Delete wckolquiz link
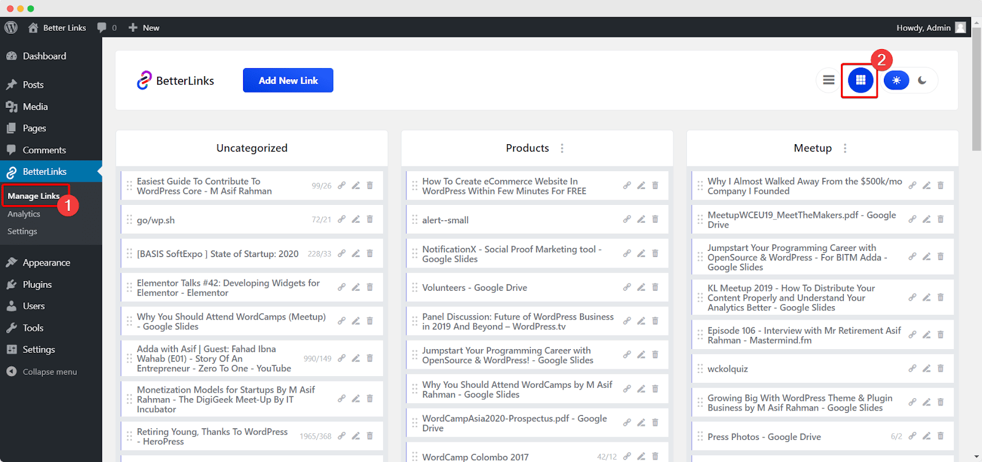Image resolution: width=982 pixels, height=462 pixels. (x=940, y=368)
